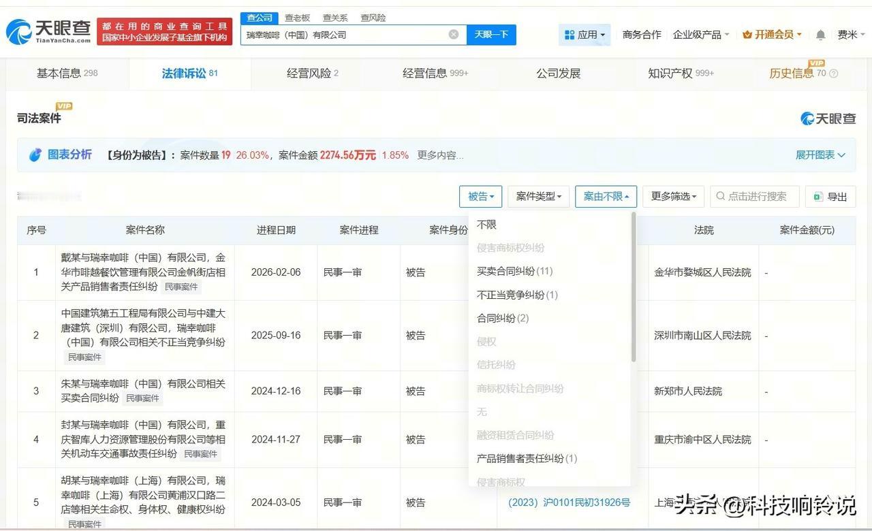The image size is (872, 531).
Task: Switch to the 法律诉讼 tab
Action: click(189, 74)
